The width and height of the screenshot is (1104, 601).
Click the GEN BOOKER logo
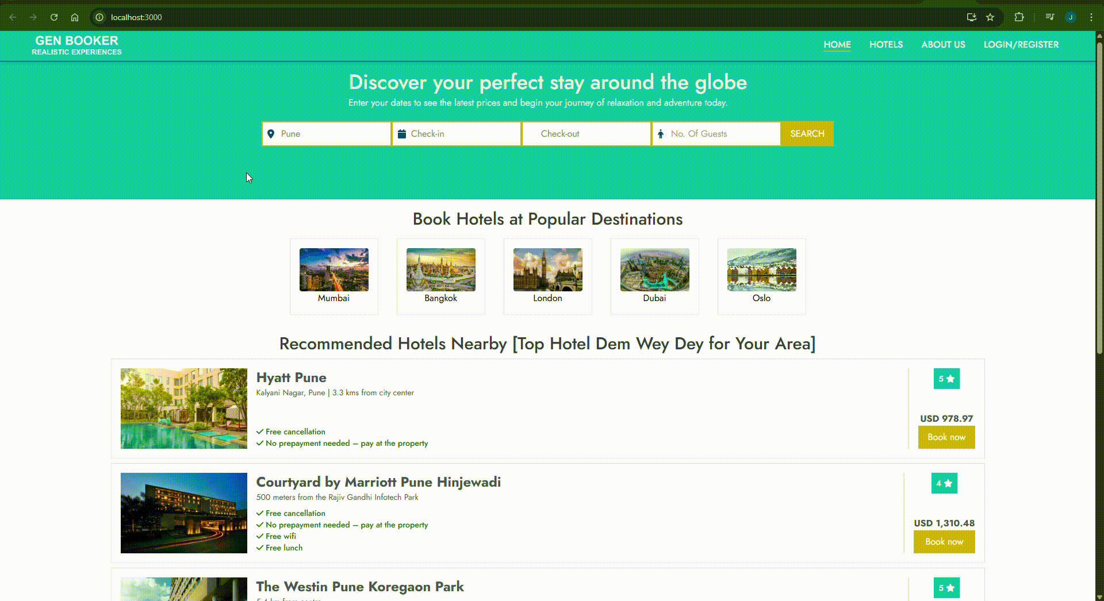(x=76, y=45)
